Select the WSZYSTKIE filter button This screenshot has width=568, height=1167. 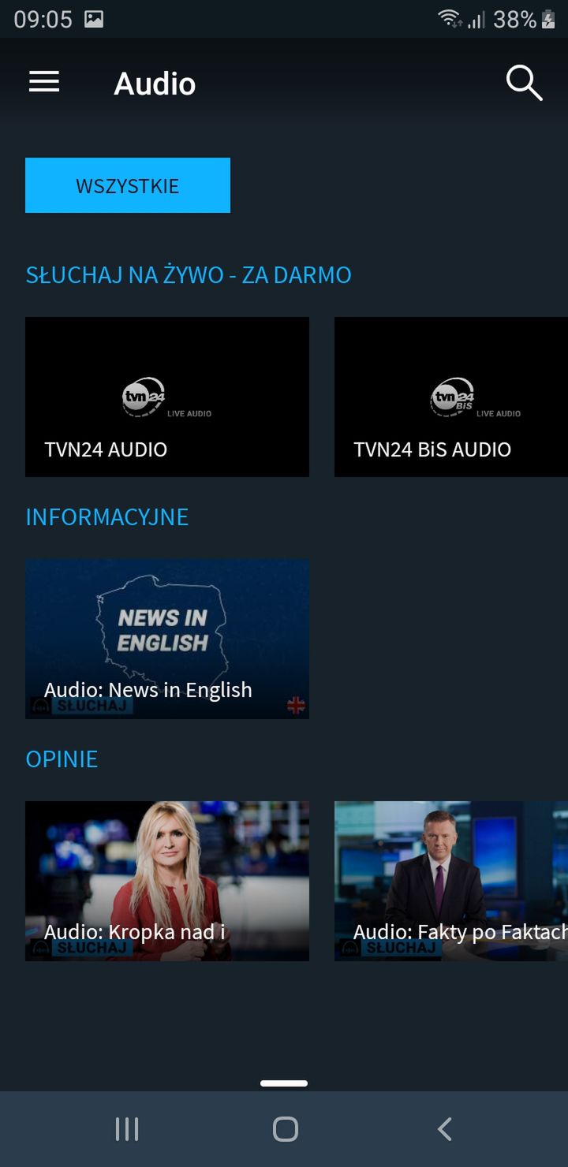128,185
